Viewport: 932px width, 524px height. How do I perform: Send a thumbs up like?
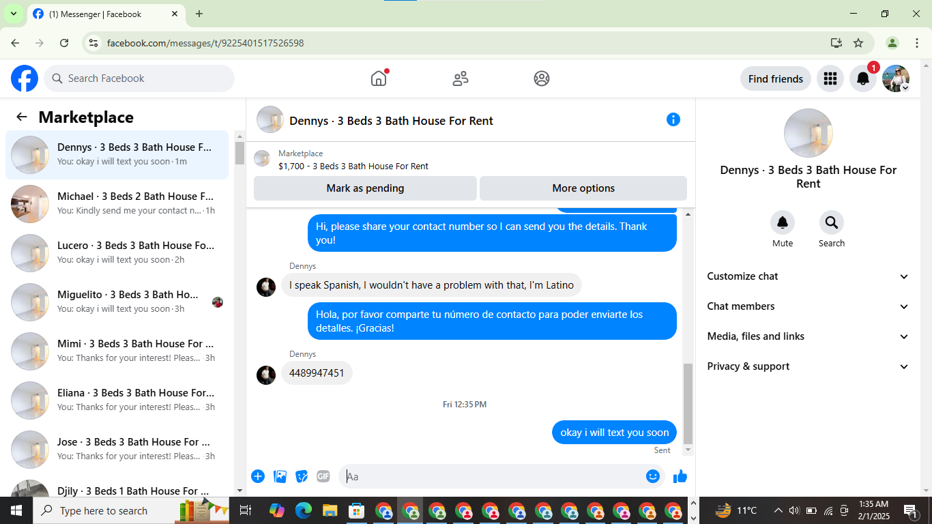pyautogui.click(x=680, y=476)
